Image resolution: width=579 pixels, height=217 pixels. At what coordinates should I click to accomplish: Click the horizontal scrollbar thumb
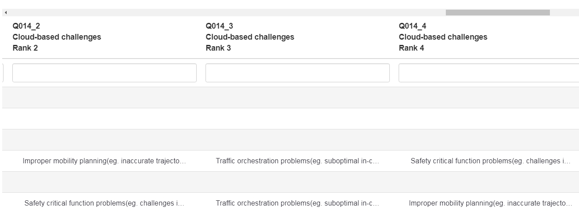click(497, 13)
